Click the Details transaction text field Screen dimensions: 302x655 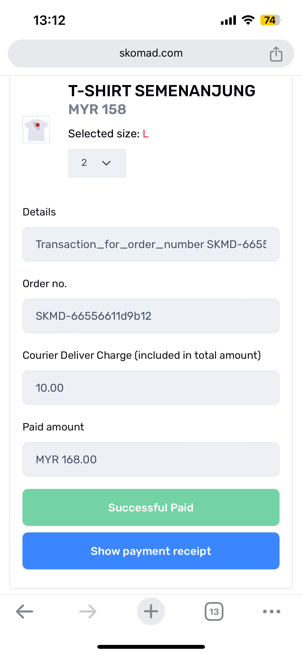[x=151, y=244]
